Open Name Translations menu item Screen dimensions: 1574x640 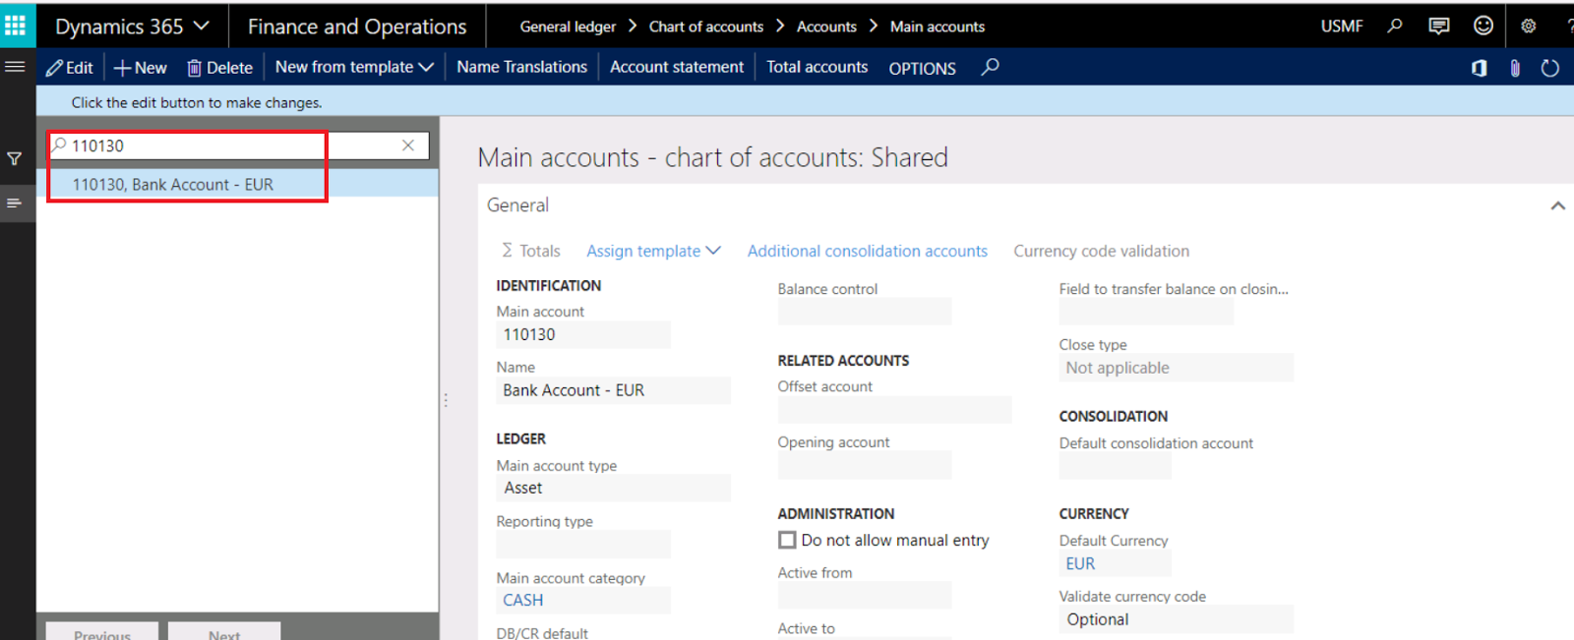521,67
